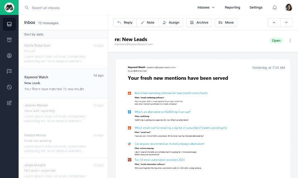The image size is (298, 178).
Task: Click Reply button
Action: 125,22
